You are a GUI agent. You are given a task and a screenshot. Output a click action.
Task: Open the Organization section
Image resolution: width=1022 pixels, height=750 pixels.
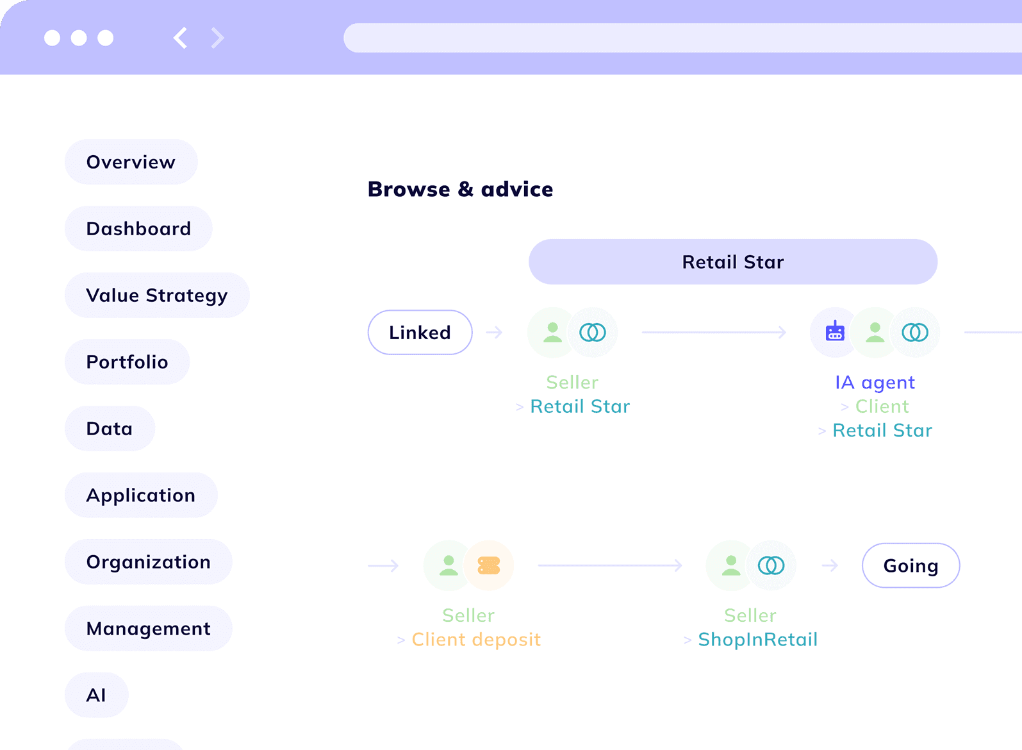pos(148,562)
